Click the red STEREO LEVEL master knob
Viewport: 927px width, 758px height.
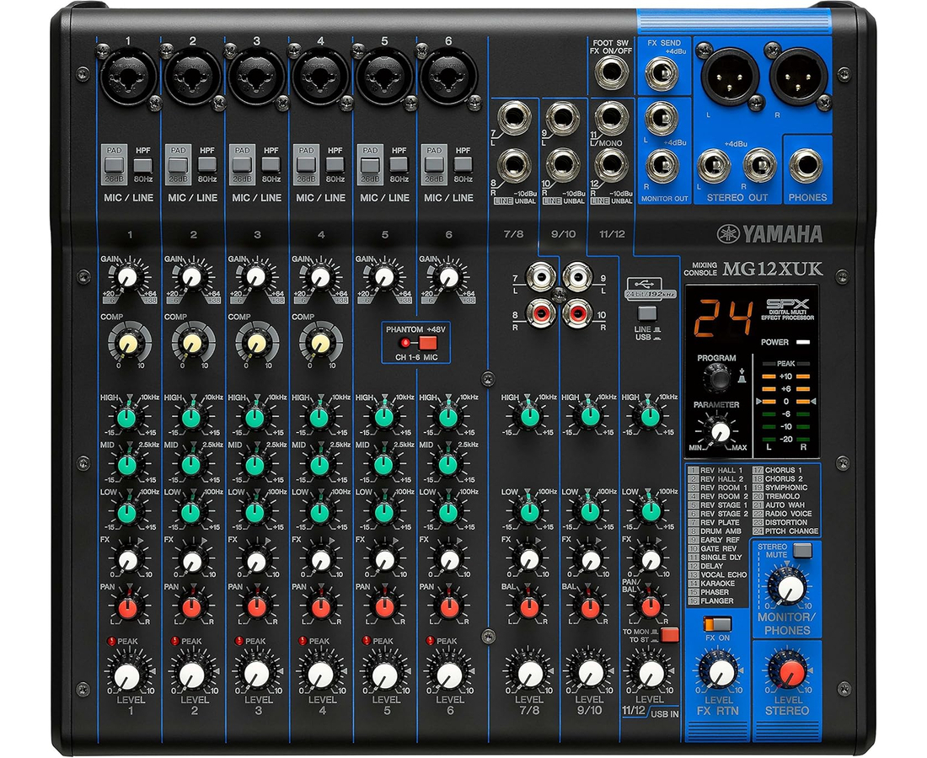tap(790, 671)
